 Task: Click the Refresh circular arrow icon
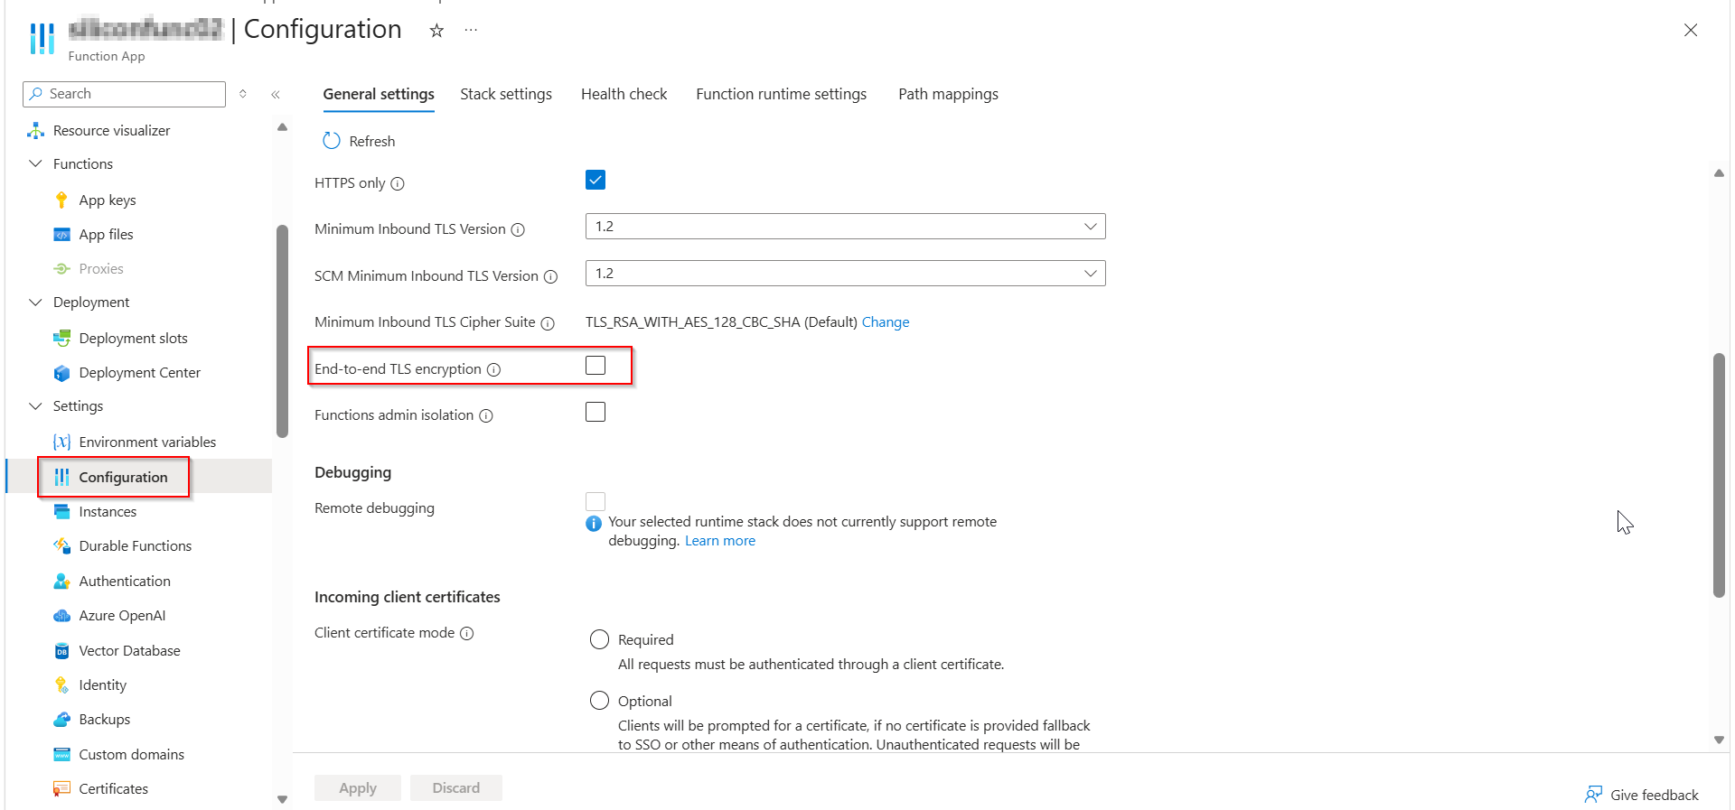(332, 141)
